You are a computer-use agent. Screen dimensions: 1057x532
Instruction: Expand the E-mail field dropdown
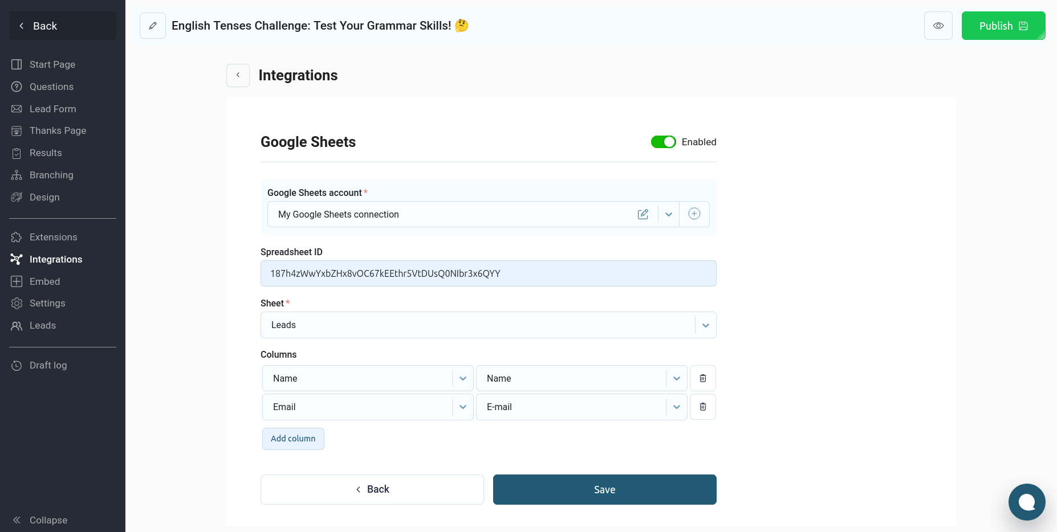click(676, 407)
